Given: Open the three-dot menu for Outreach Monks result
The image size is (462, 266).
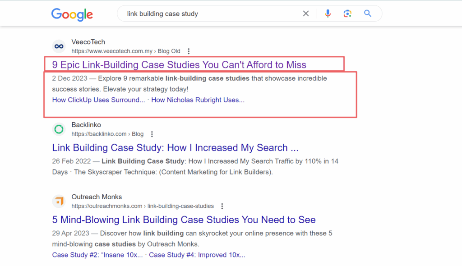Looking at the screenshot, I should click(x=222, y=206).
